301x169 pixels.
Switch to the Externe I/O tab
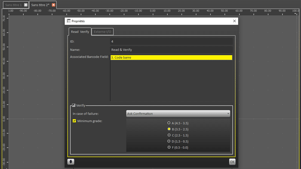point(102,32)
